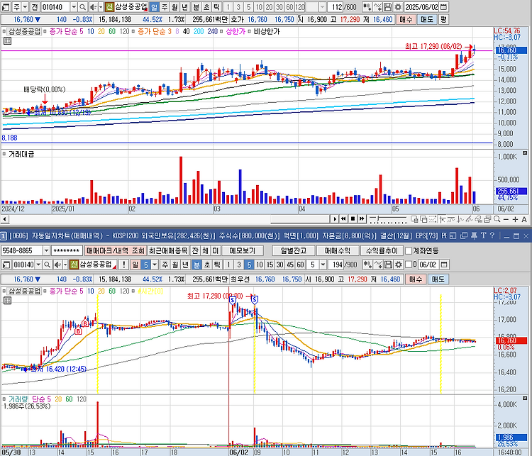The width and height of the screenshot is (532, 456).
Task: Click the green 신 icon in top toolbar
Action: (x=109, y=7)
